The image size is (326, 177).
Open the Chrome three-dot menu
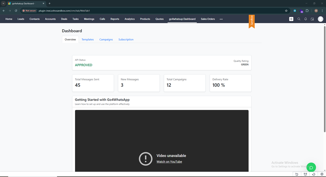point(322,11)
